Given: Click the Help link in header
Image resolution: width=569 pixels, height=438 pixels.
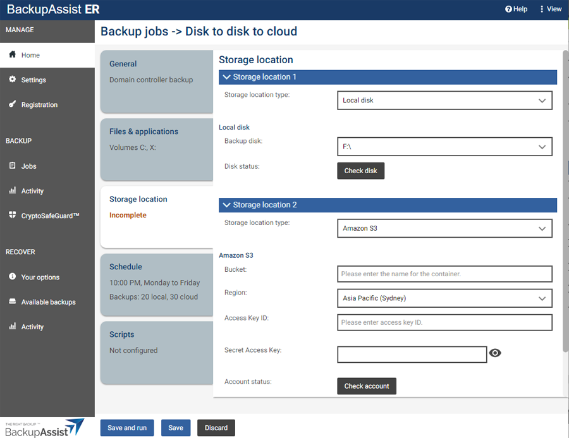Looking at the screenshot, I should click(x=516, y=9).
